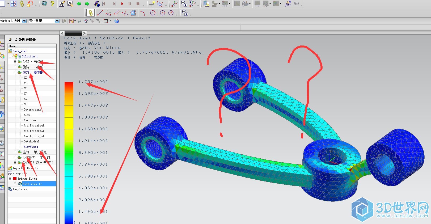The height and width of the screenshot is (224, 431).
Task: Open the animation contour icon
Action: click(97, 4)
